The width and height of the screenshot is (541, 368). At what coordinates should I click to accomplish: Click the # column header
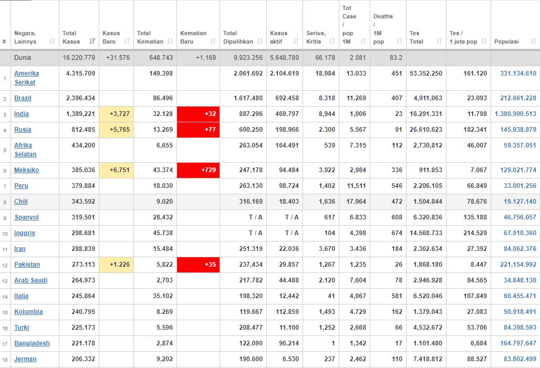point(4,41)
